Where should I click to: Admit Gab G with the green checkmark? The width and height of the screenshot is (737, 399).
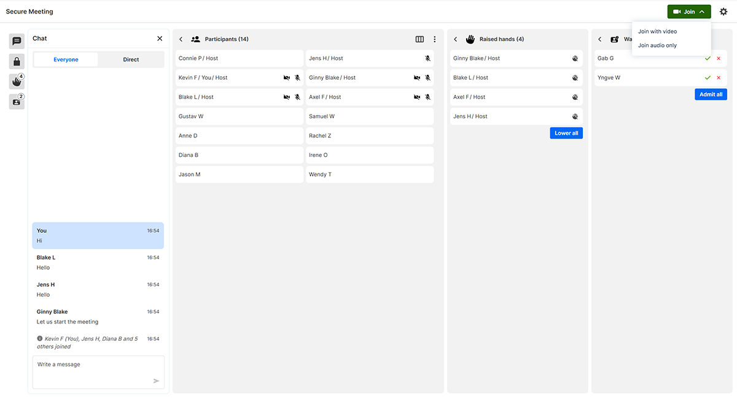coord(708,58)
